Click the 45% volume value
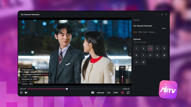Image resolution: width=191 pixels, height=107 pixels. (x=122, y=67)
